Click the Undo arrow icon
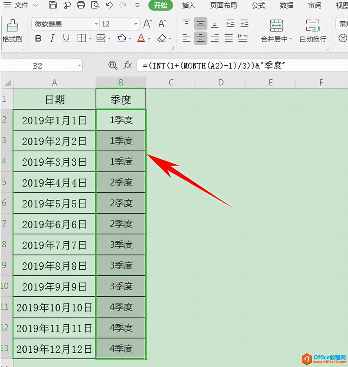 109,5
